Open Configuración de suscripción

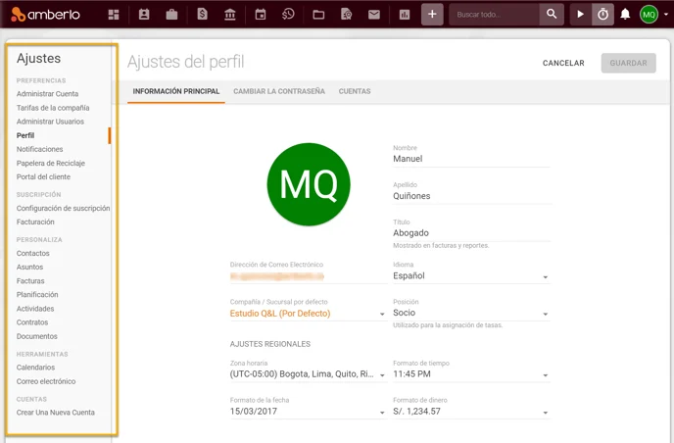pos(63,208)
